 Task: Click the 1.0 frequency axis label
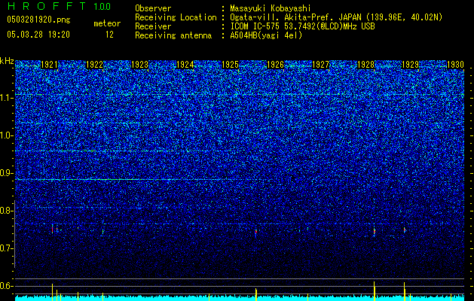(6, 135)
